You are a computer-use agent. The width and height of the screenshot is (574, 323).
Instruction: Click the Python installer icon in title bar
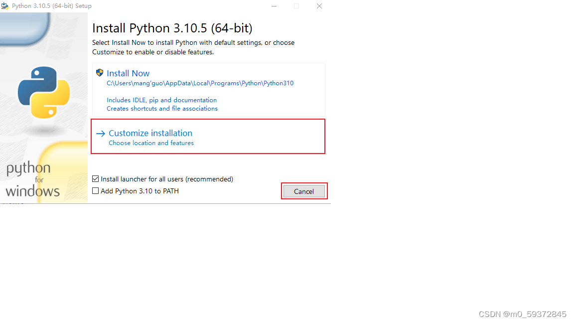coord(5,6)
